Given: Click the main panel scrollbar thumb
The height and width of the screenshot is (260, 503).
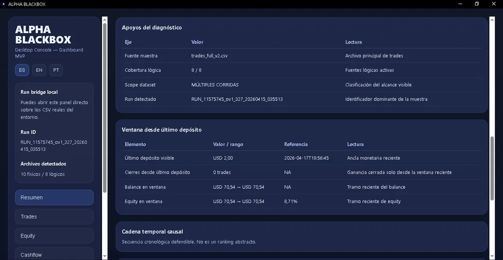Looking at the screenshot, I should point(492,168).
